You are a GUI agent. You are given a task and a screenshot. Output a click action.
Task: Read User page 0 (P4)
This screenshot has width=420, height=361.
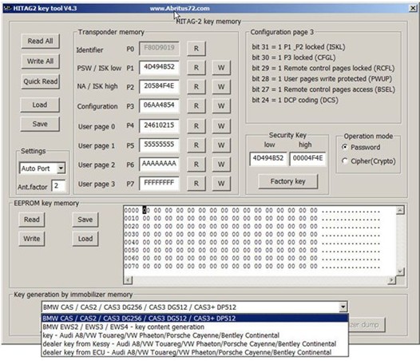(196, 126)
